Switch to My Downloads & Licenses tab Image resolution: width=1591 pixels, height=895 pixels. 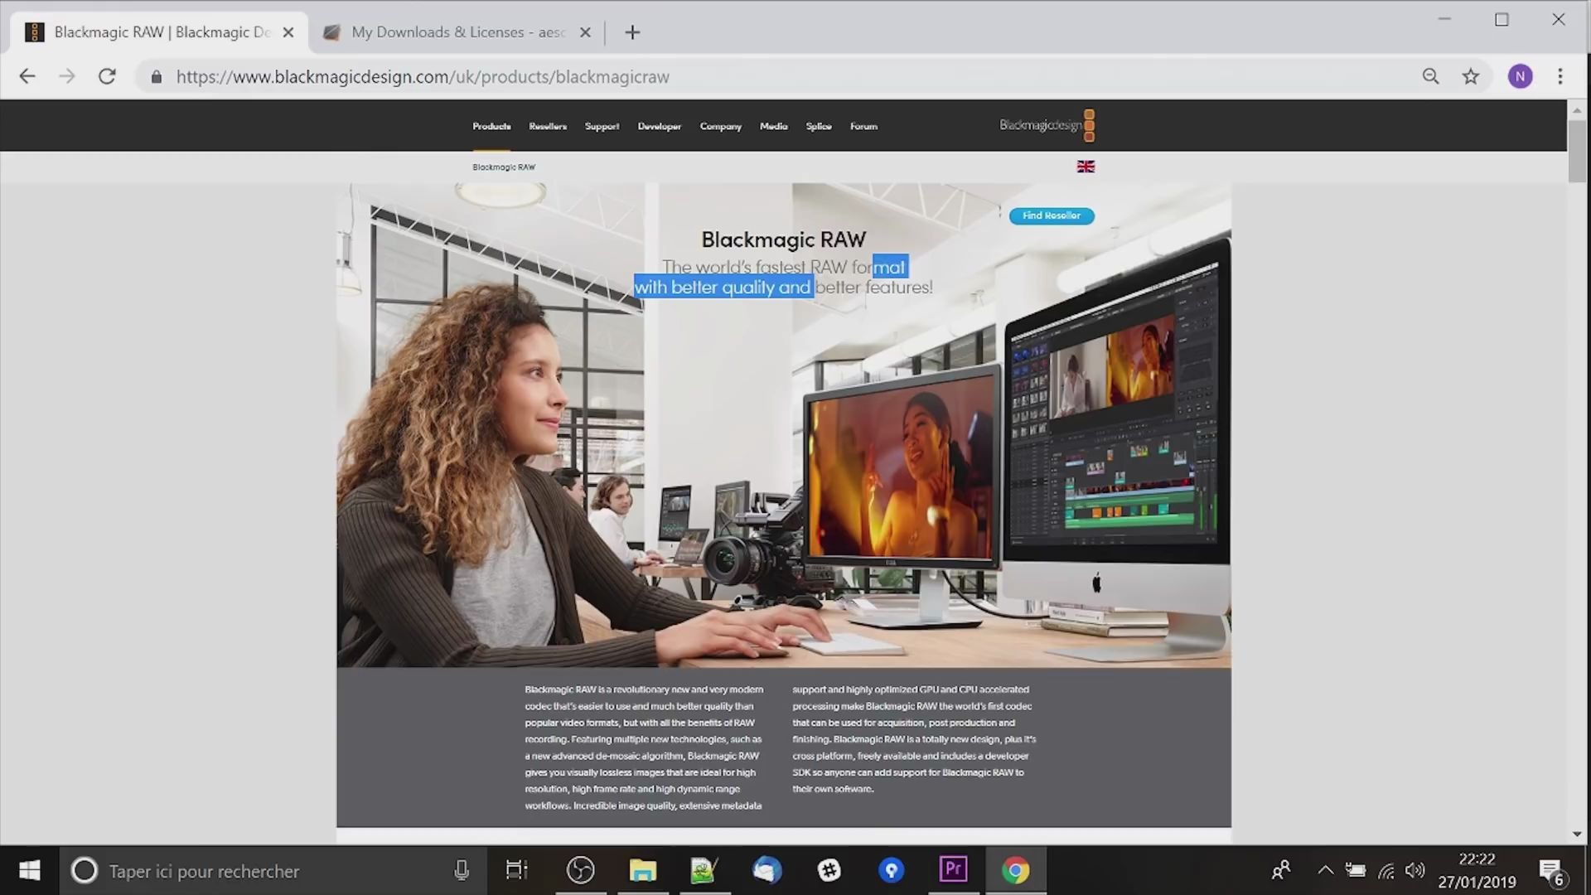click(458, 32)
